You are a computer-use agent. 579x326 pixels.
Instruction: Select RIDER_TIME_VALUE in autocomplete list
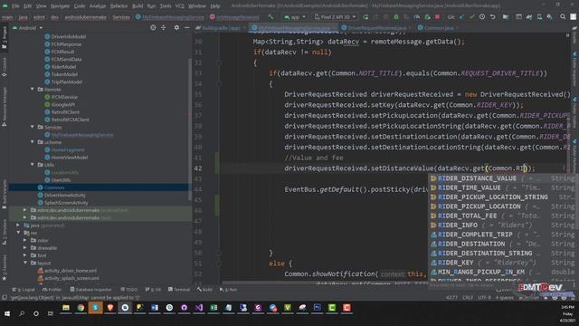(x=502, y=187)
